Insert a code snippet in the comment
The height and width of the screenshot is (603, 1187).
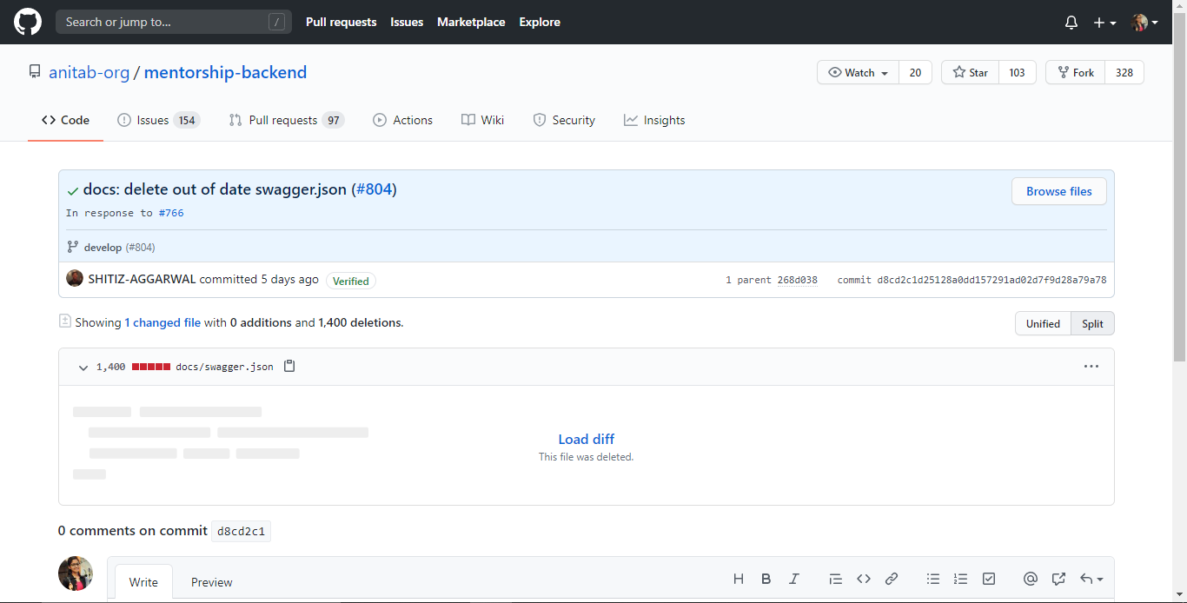(x=864, y=579)
